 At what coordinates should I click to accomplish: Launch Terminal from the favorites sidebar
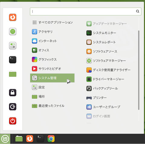pyautogui.click(x=13, y=60)
